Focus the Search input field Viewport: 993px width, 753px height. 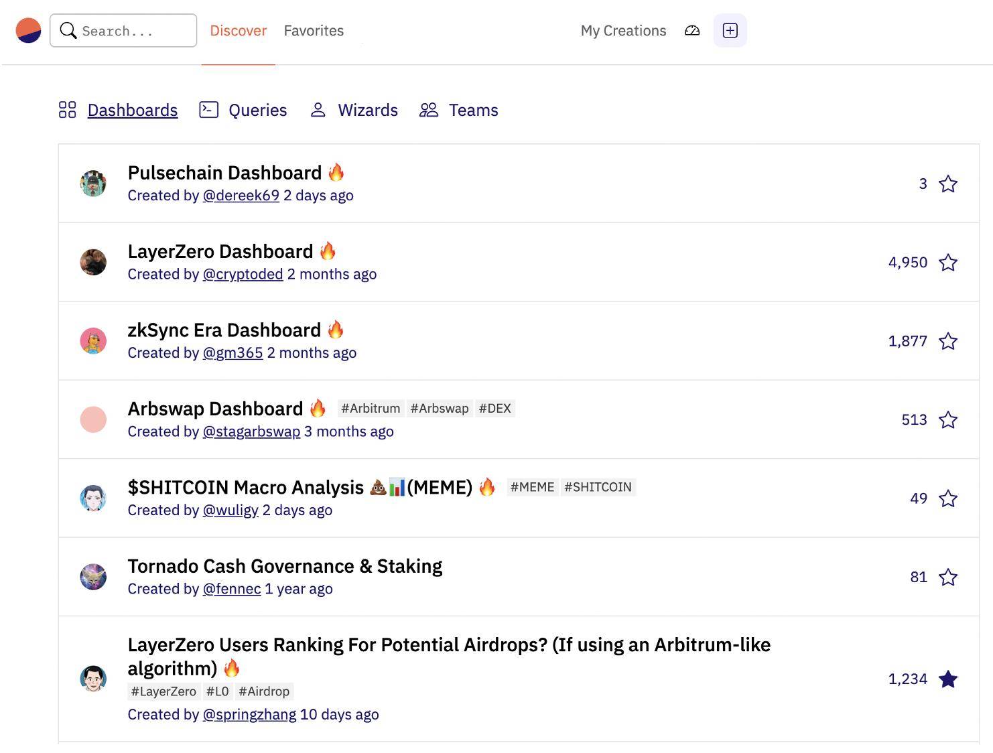[123, 30]
